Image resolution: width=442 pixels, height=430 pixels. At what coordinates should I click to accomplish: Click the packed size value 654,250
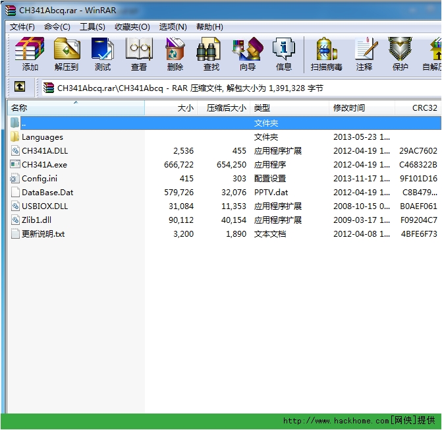[231, 164]
